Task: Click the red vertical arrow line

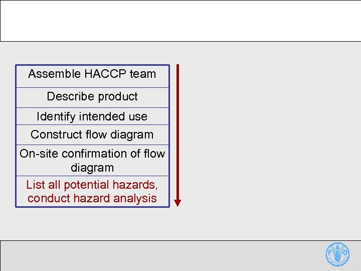Action: 177,130
